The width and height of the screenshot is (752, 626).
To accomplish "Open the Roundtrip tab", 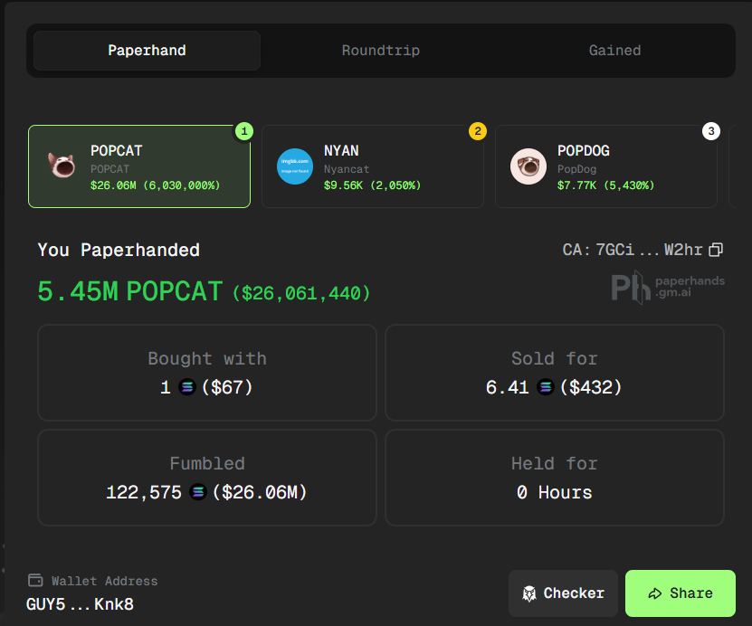I will (381, 51).
